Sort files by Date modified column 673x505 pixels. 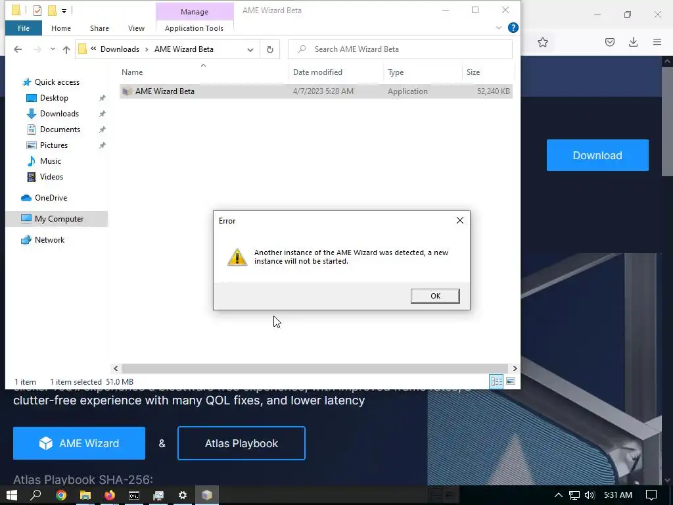coord(317,72)
